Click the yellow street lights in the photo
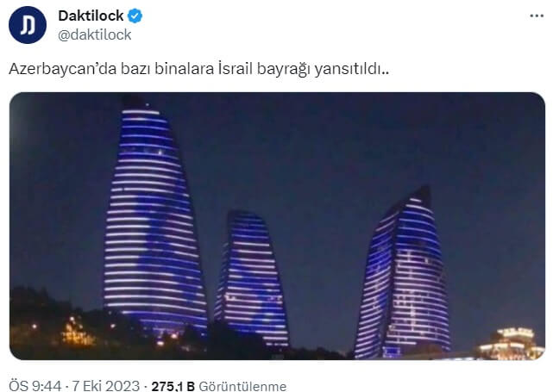The width and height of the screenshot is (553, 392). pyautogui.click(x=76, y=331)
